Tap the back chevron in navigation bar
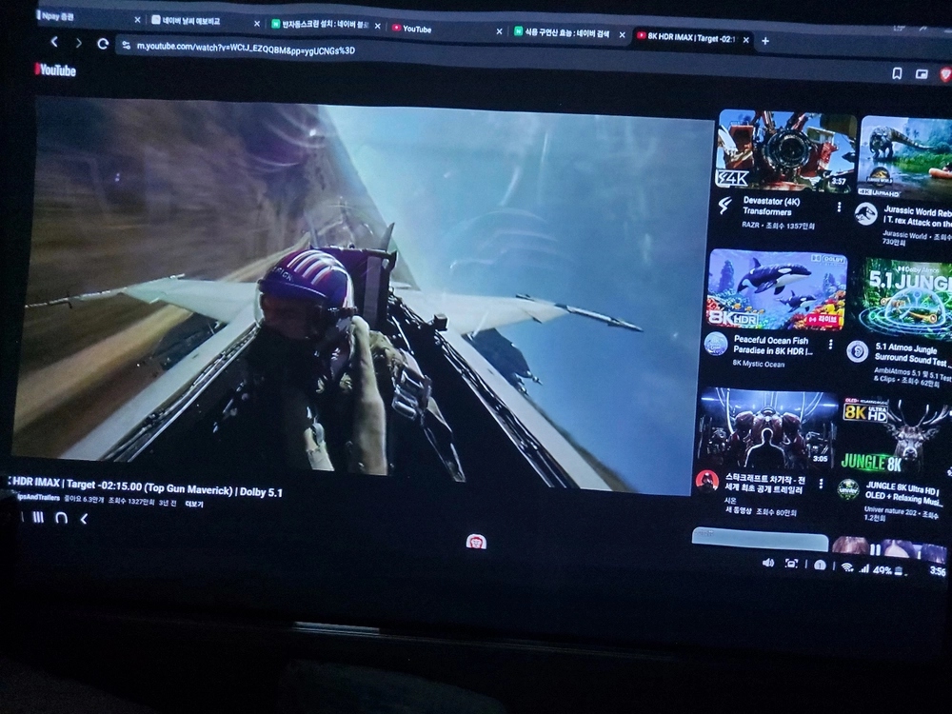952x714 pixels. (x=85, y=519)
